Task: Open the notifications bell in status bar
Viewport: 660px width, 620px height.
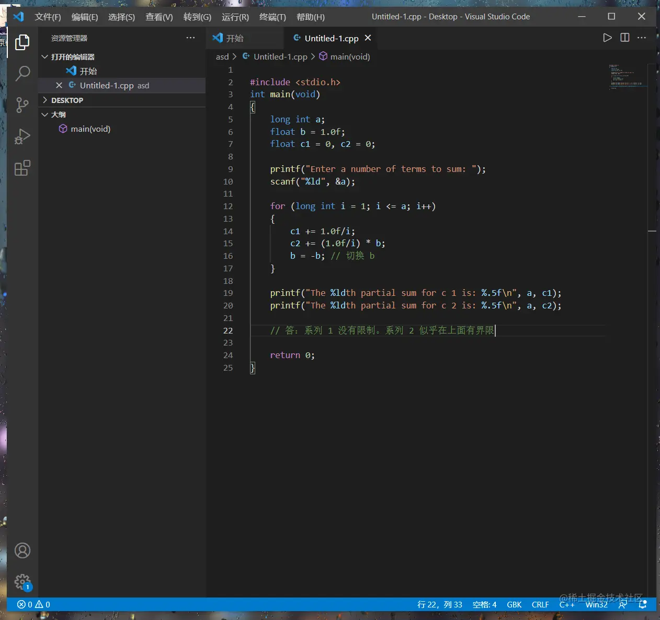Action: (643, 604)
